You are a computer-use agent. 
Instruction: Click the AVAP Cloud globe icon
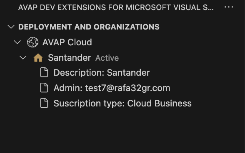[32, 42]
